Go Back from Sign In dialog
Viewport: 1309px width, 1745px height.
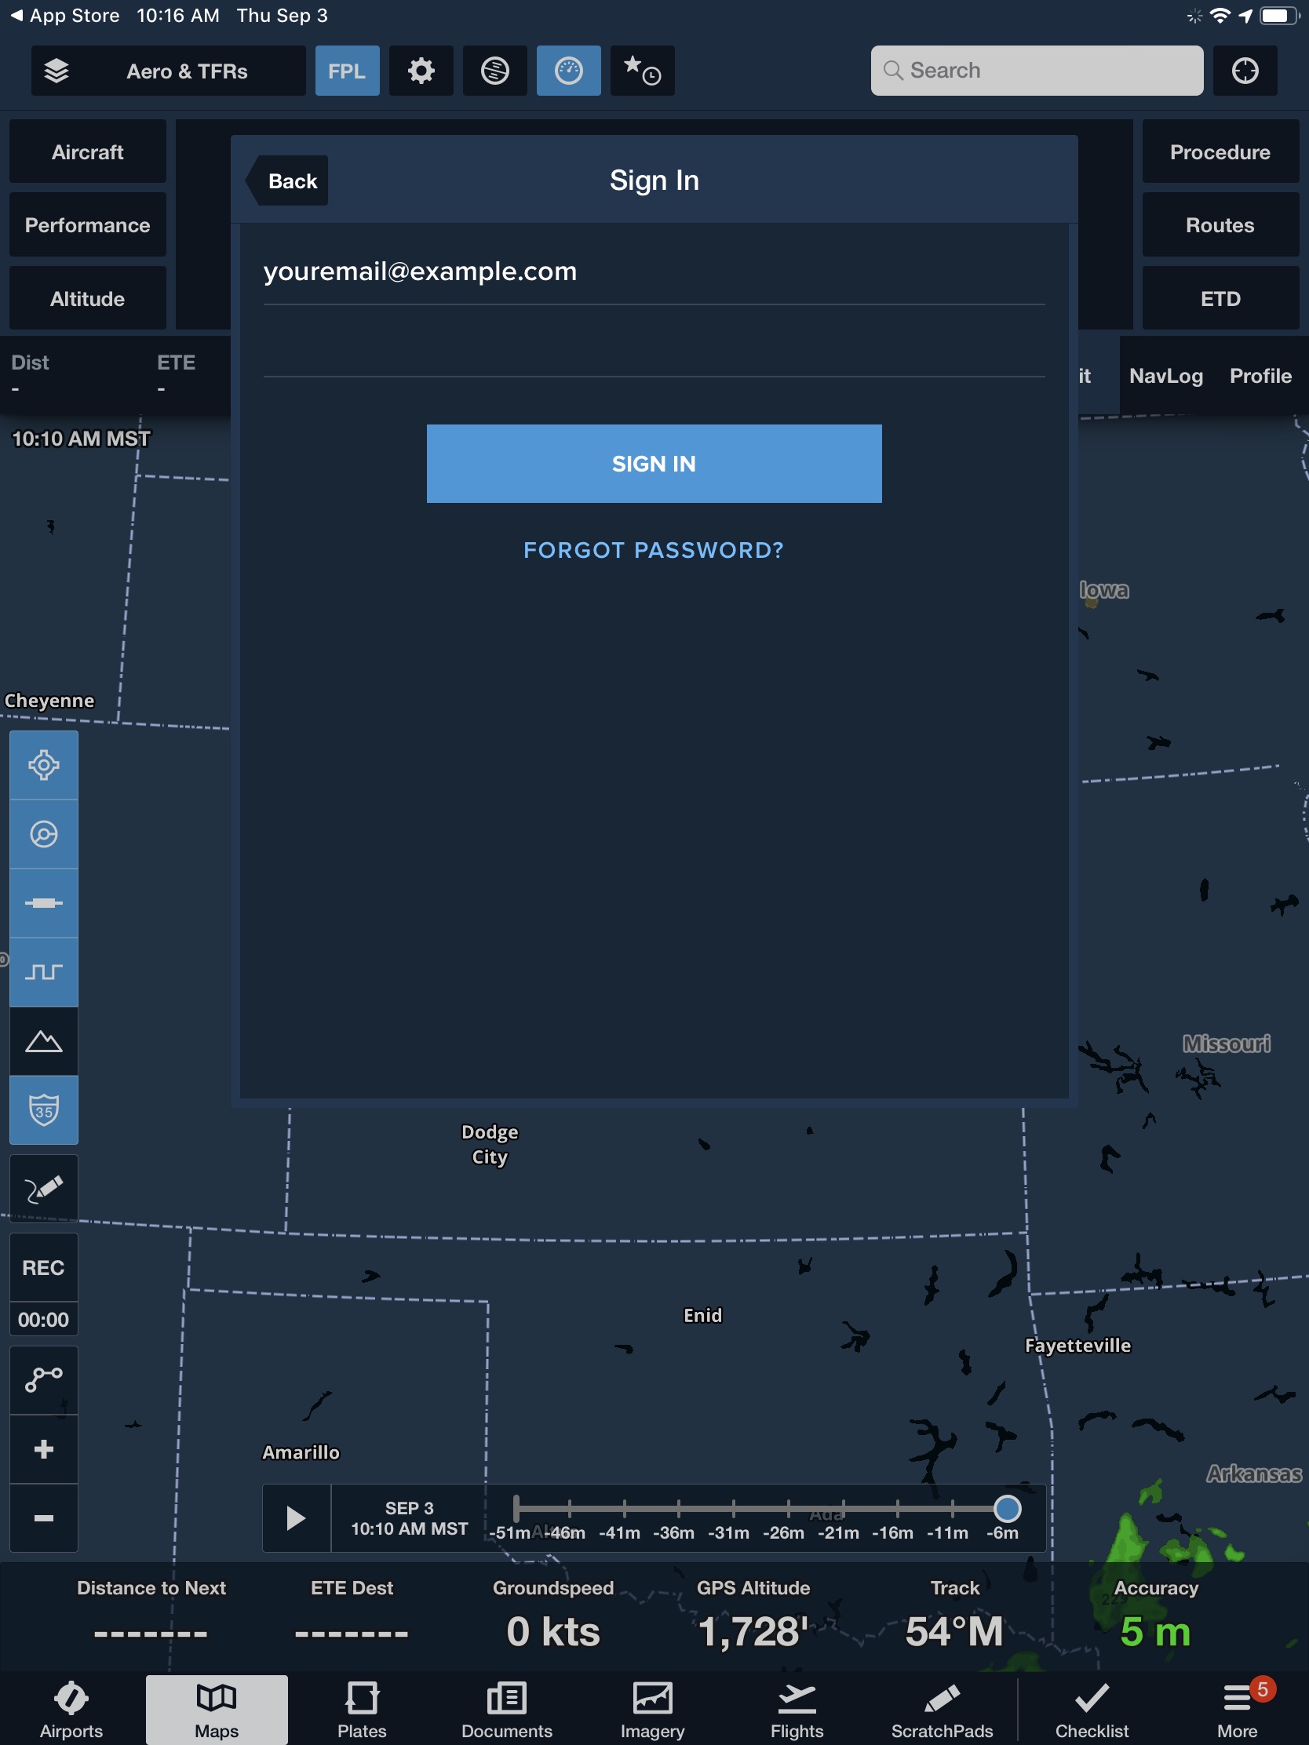(288, 181)
